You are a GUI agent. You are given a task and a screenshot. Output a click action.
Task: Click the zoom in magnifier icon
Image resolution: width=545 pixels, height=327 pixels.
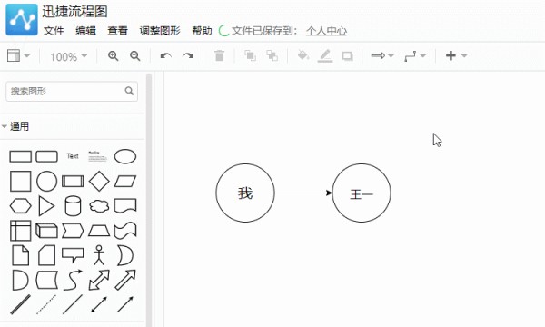(114, 55)
